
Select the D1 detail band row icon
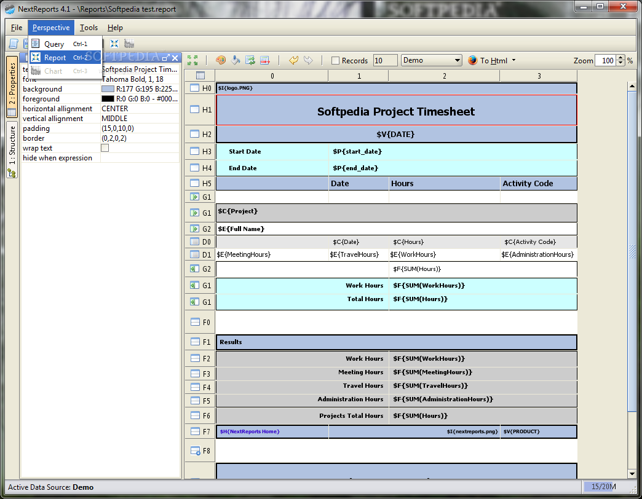click(194, 254)
